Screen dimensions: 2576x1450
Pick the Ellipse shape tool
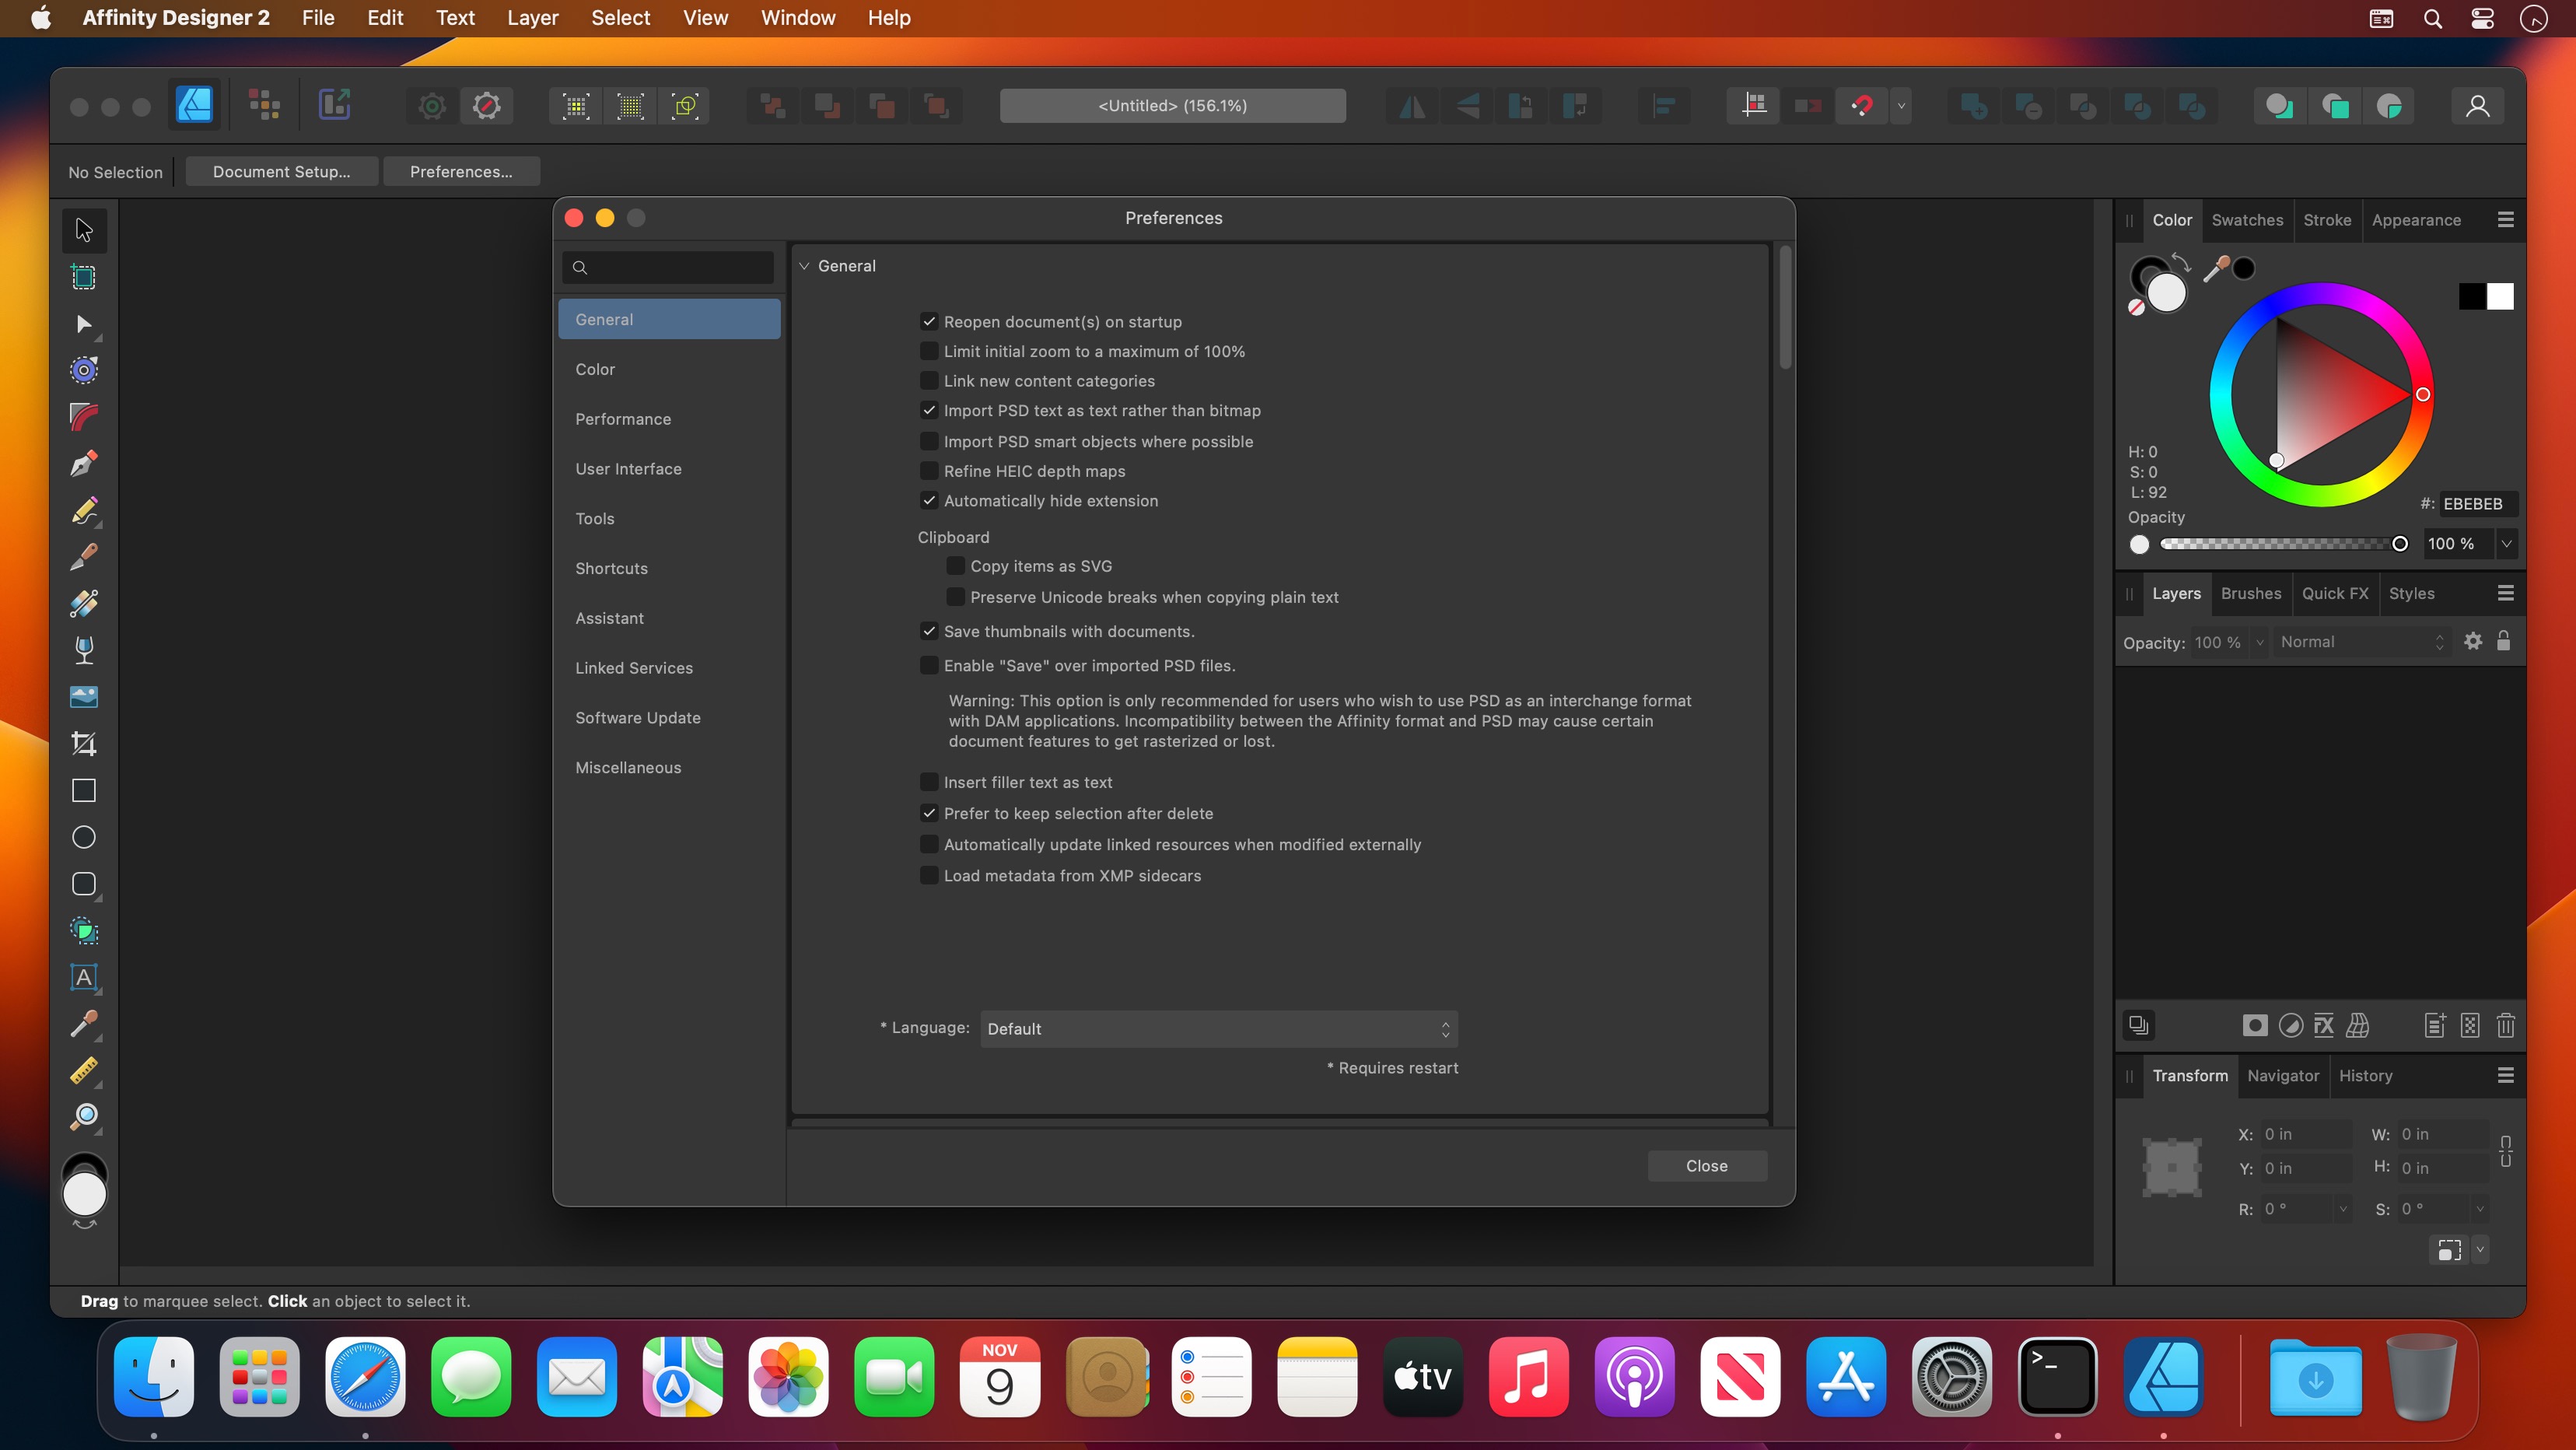tap(84, 838)
